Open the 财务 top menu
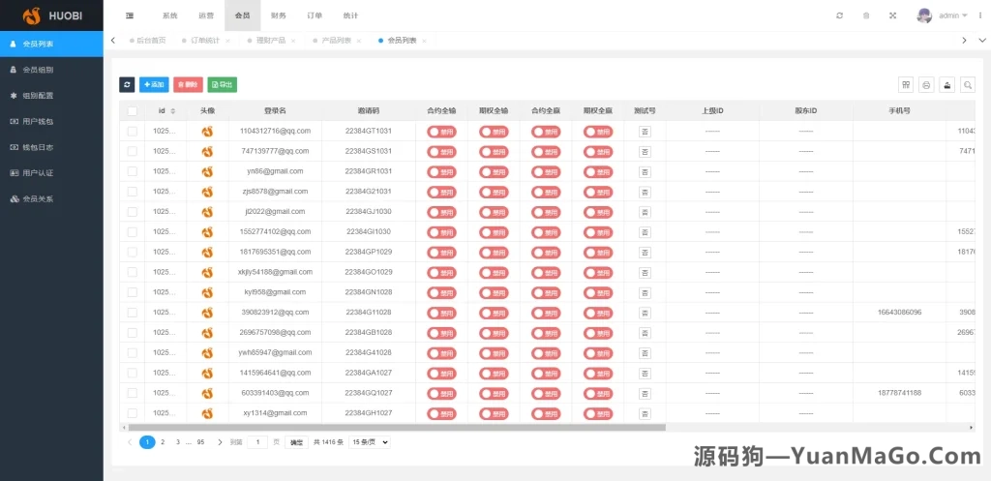991x481 pixels. click(279, 15)
